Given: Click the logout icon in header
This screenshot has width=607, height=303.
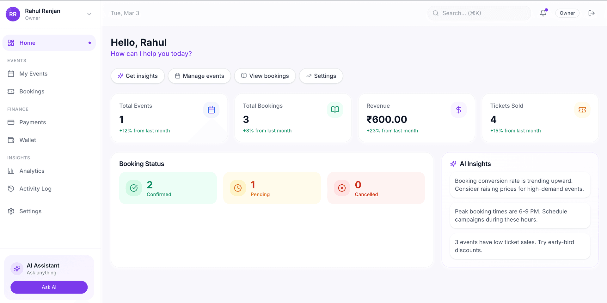Looking at the screenshot, I should tap(591, 13).
